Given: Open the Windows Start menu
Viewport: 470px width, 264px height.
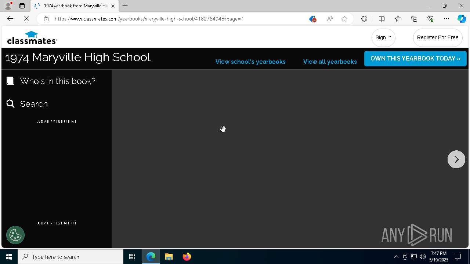Looking at the screenshot, I should pos(9,257).
